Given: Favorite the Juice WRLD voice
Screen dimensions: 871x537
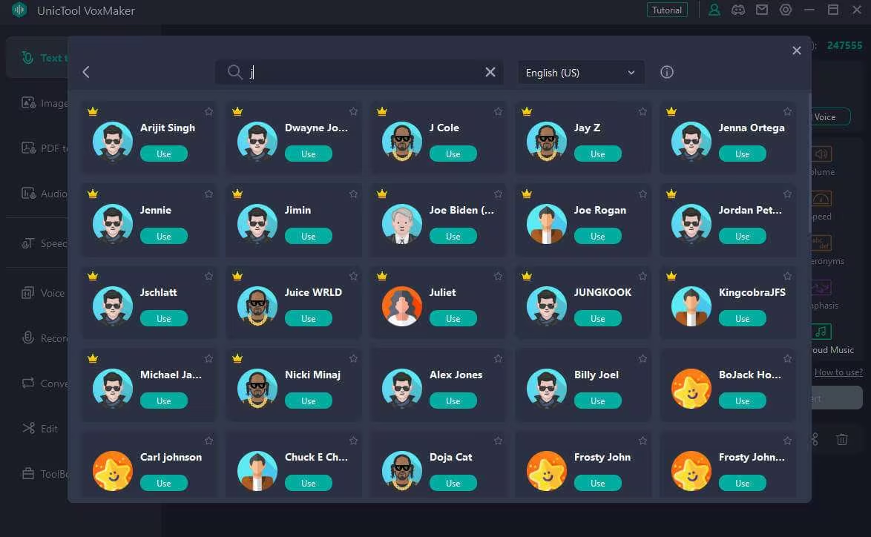Looking at the screenshot, I should pos(353,276).
